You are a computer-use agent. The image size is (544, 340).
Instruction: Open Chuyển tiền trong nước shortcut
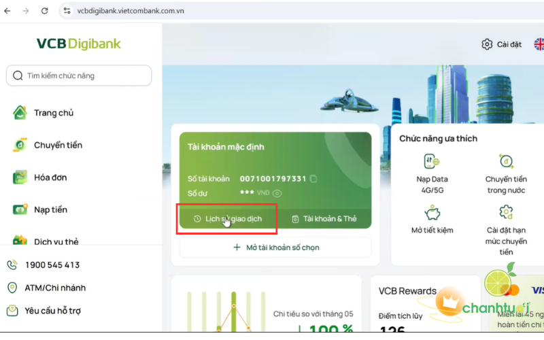pos(506,173)
